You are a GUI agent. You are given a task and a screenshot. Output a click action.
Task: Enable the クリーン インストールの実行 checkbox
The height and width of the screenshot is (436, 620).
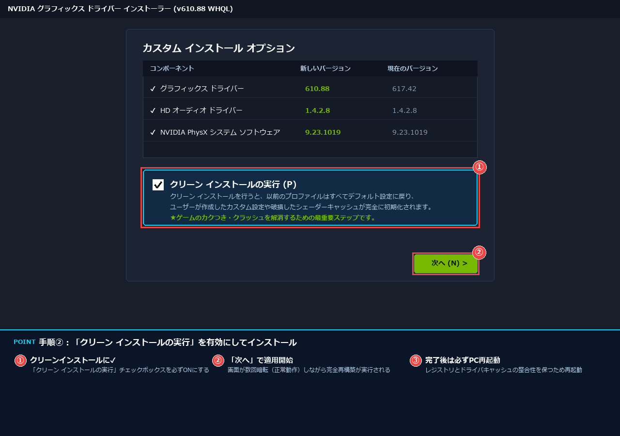[x=158, y=185]
